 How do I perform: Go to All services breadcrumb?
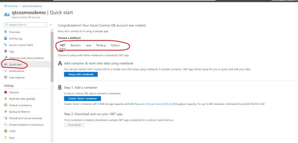click(11, 6)
